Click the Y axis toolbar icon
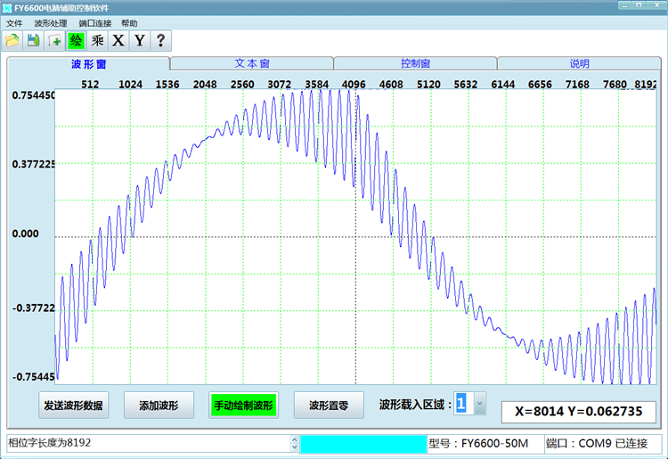This screenshot has height=459, width=668. (139, 40)
